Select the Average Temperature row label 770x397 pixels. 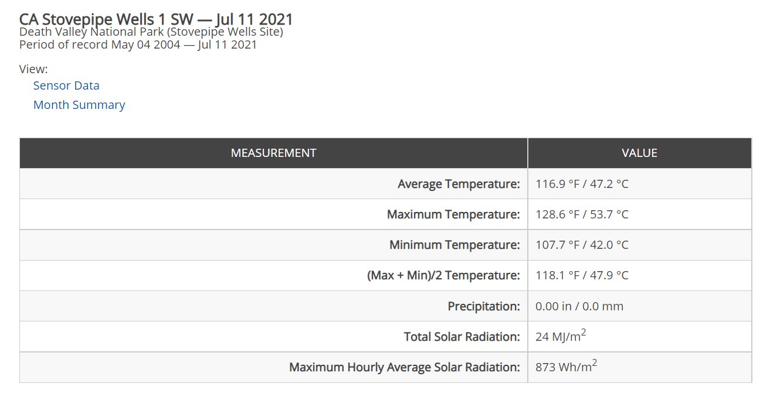tap(459, 184)
